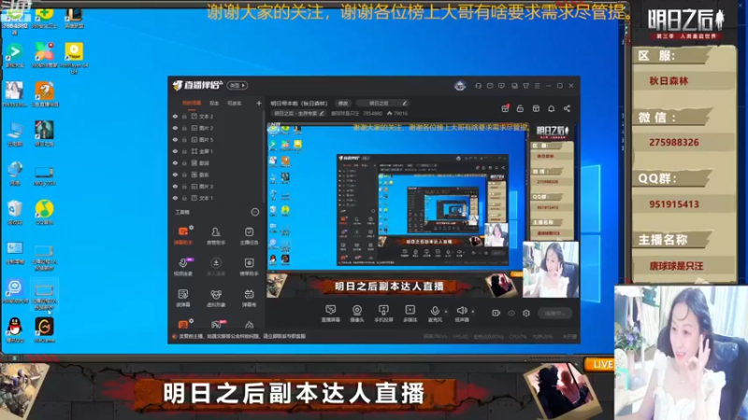Select the 图片 2 source row
Image resolution: width=748 pixels, height=420 pixels.
coord(216,128)
